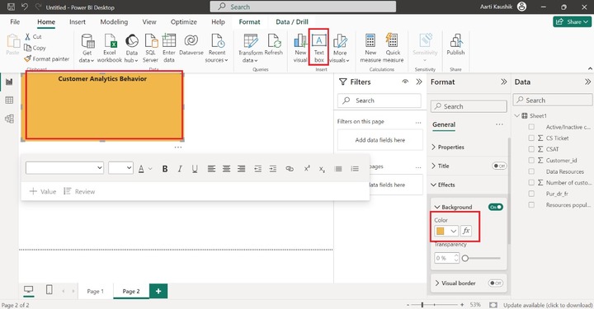Open the File menu
Viewport: 594px width, 309px height.
pyautogui.click(x=15, y=22)
